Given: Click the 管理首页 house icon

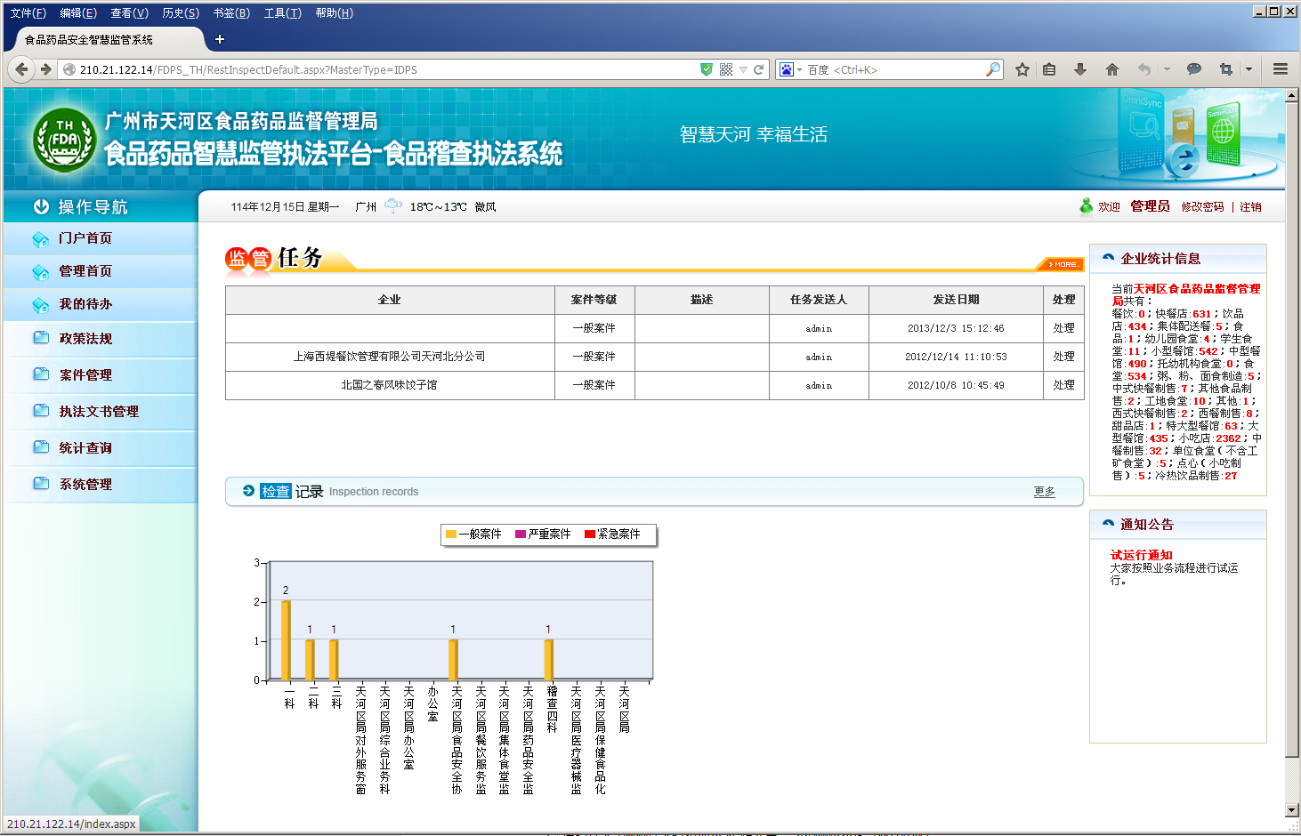Looking at the screenshot, I should (x=40, y=271).
